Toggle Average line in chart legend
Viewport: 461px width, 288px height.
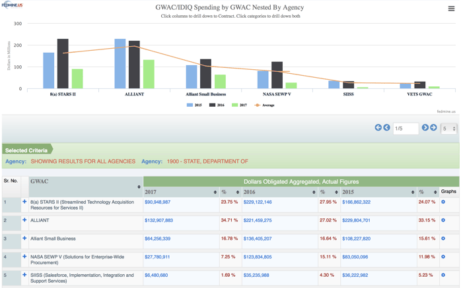click(x=264, y=105)
